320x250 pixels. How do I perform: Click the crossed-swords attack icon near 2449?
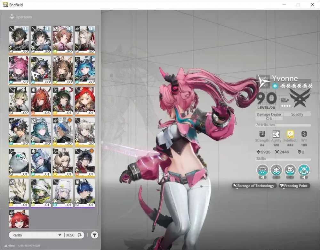tap(277, 152)
